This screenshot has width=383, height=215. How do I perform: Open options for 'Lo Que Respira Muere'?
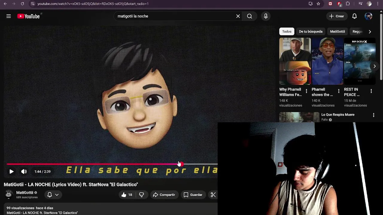click(x=373, y=115)
